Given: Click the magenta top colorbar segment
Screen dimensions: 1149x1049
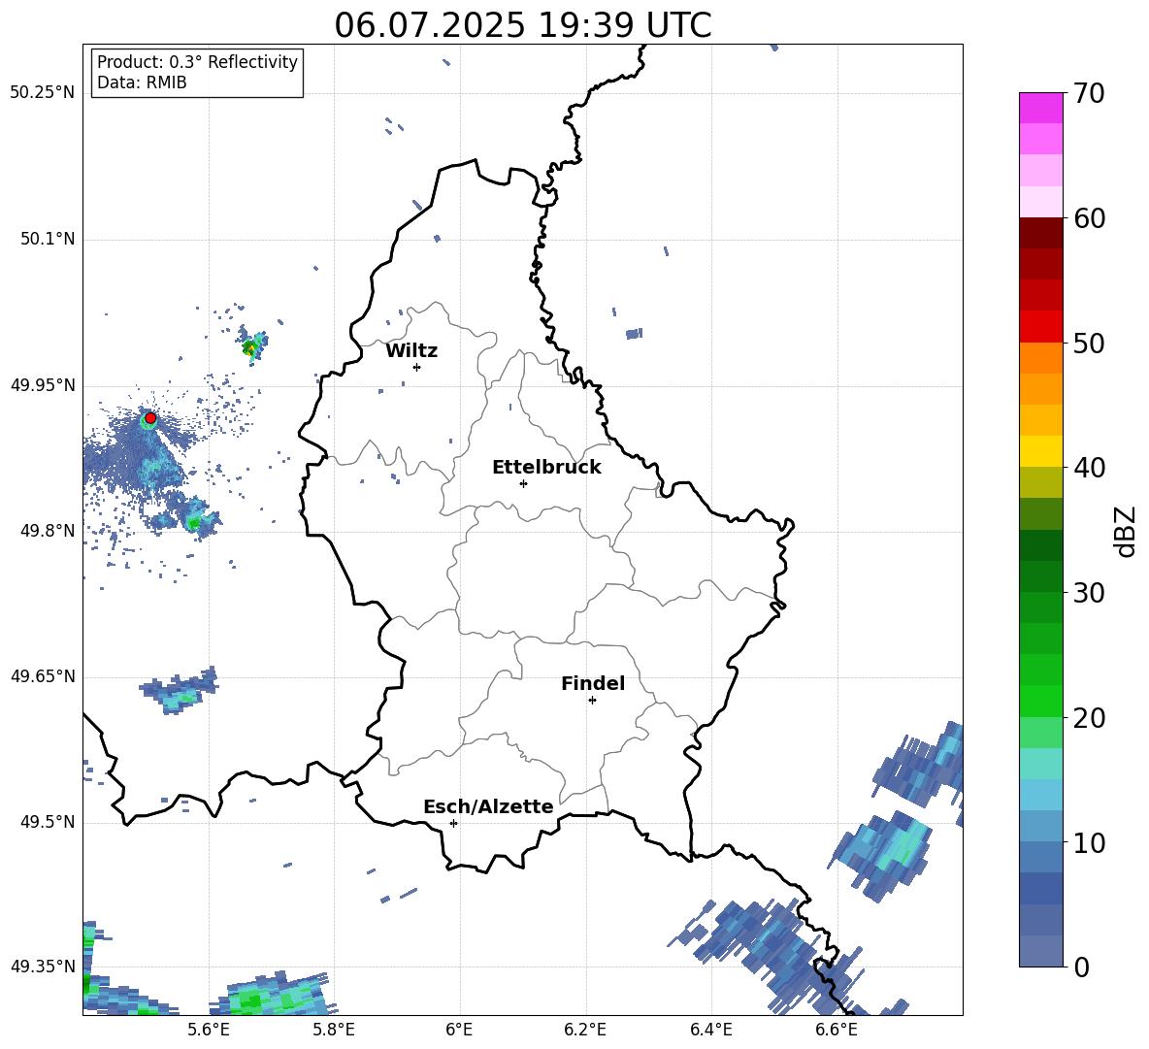Looking at the screenshot, I should (1040, 108).
